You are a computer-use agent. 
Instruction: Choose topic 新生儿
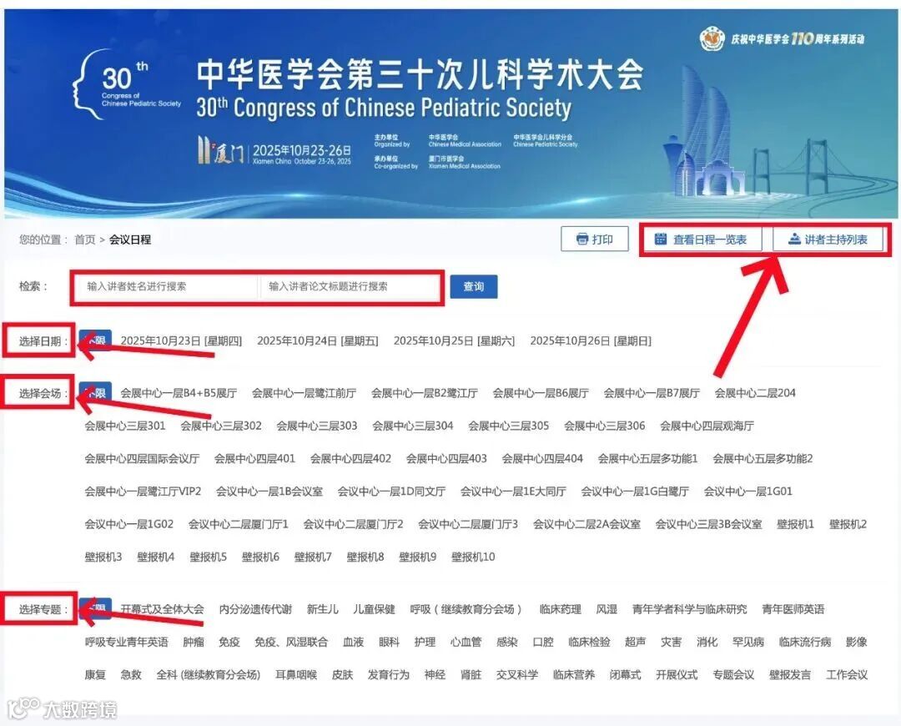click(x=322, y=609)
